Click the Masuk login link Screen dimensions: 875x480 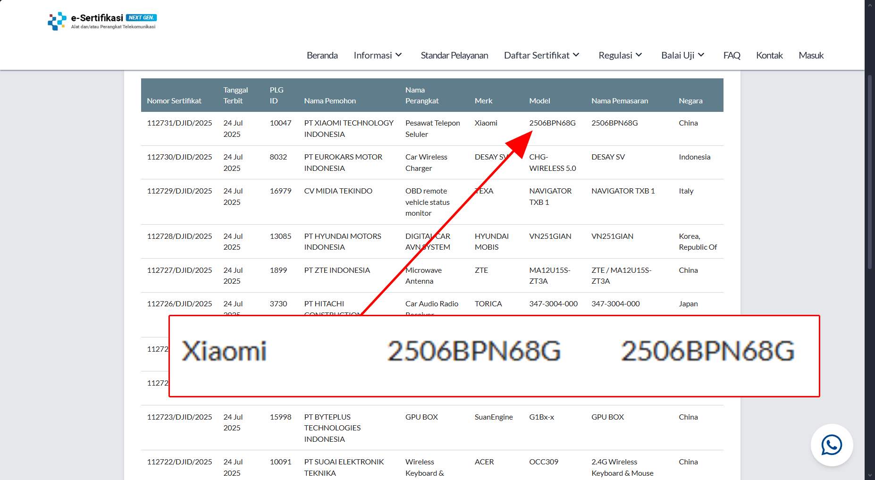tap(811, 55)
